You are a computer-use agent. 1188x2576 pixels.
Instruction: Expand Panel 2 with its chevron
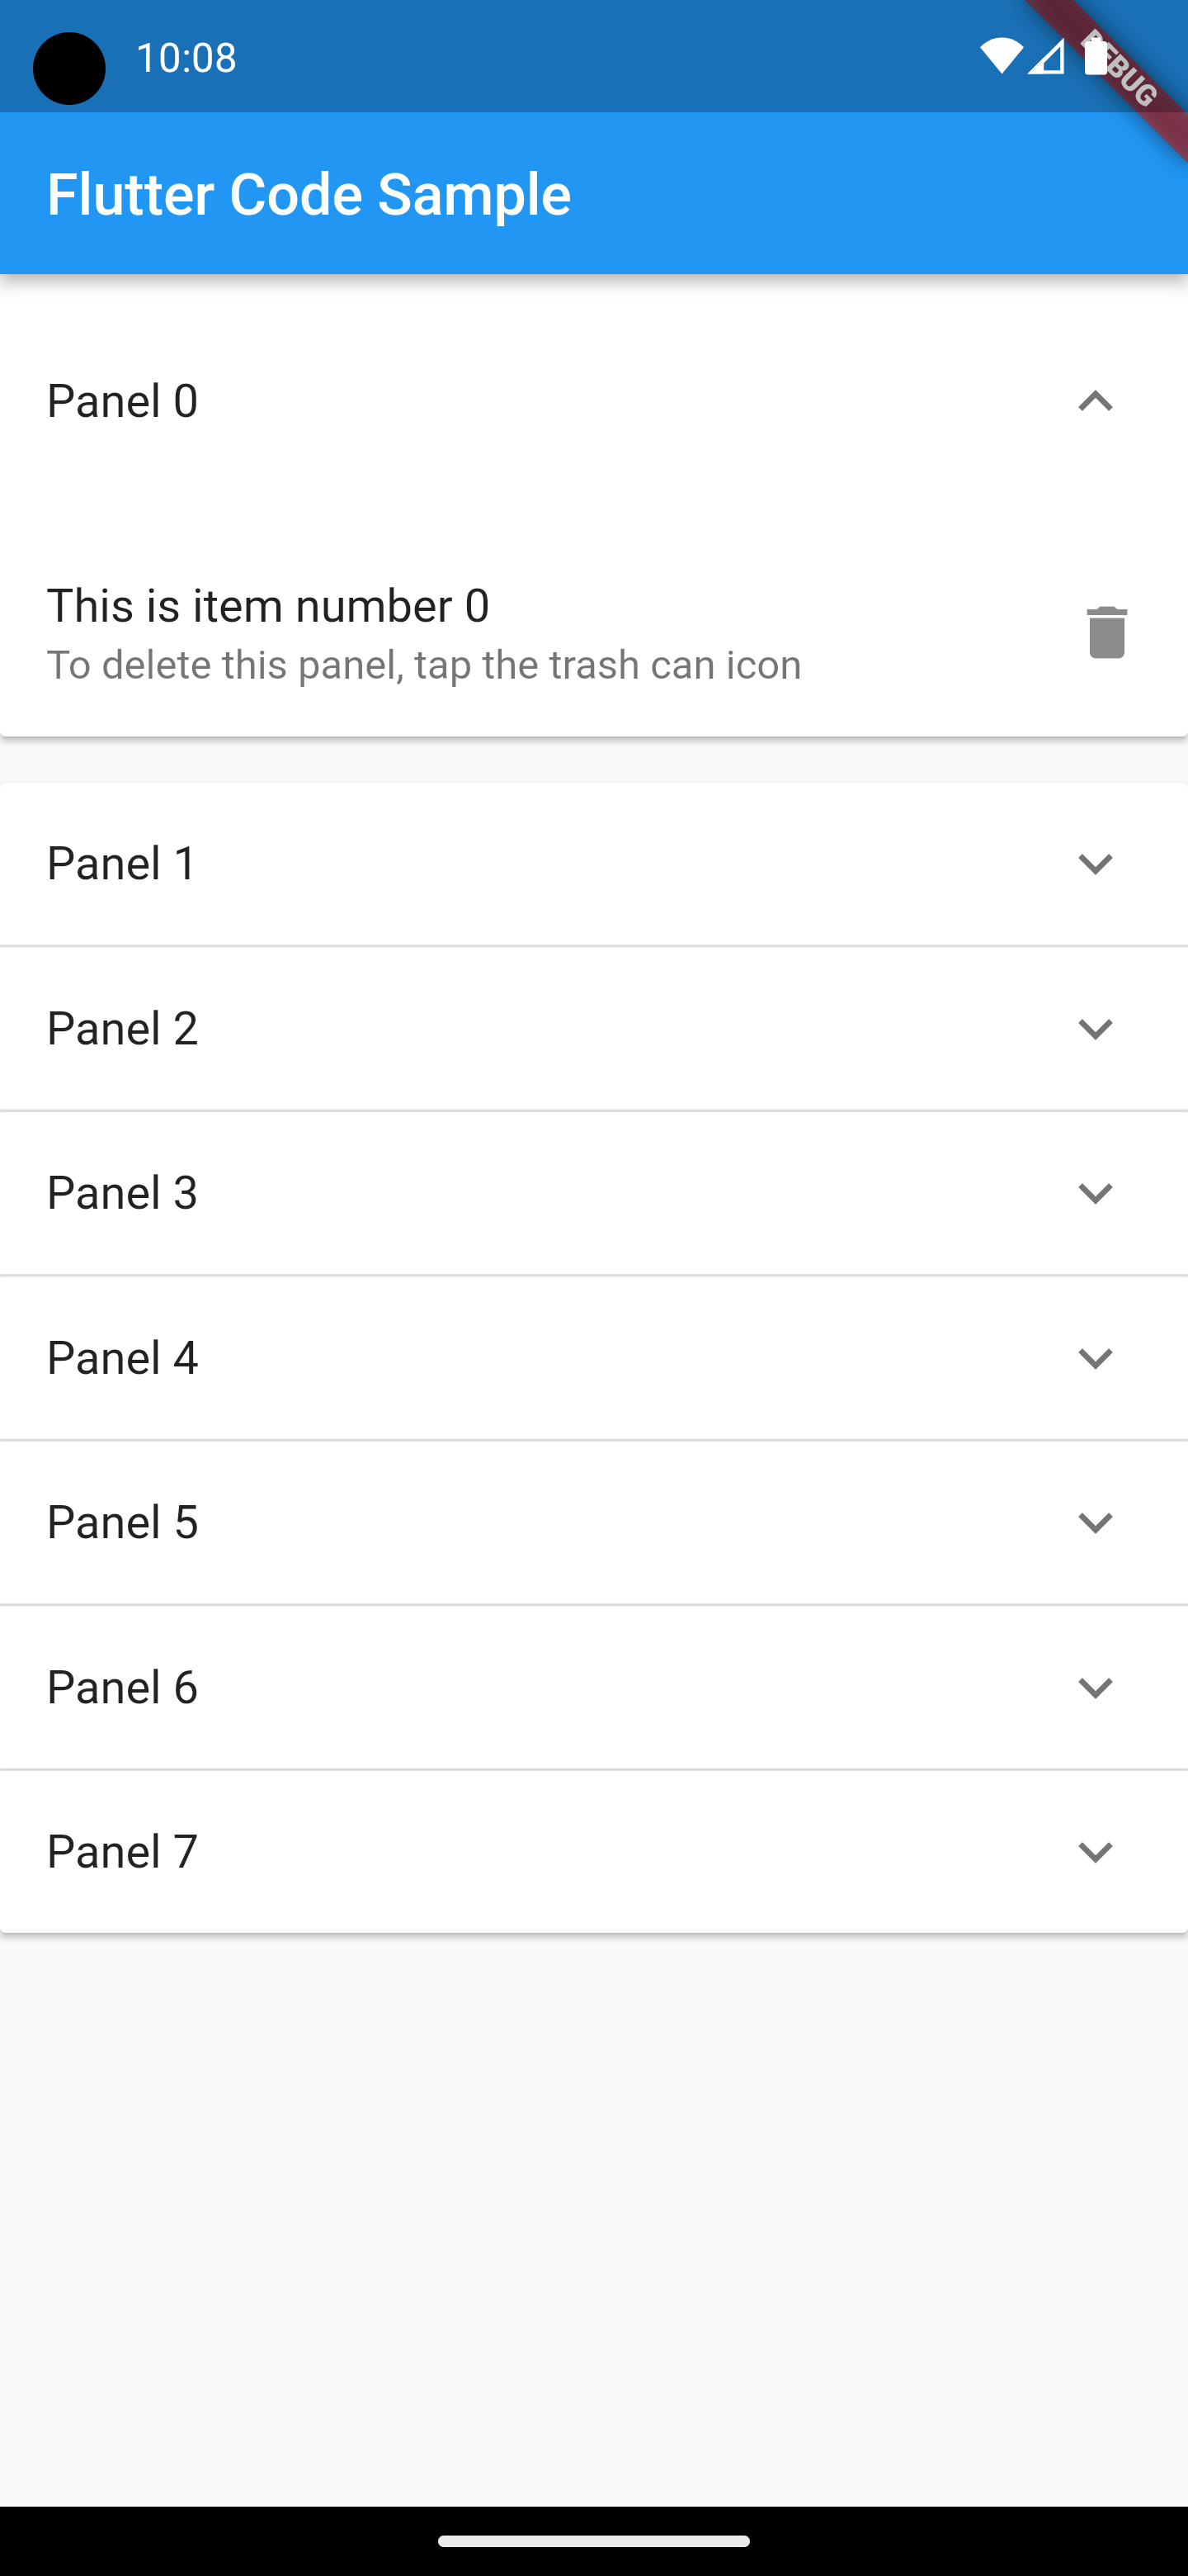pos(1095,1029)
